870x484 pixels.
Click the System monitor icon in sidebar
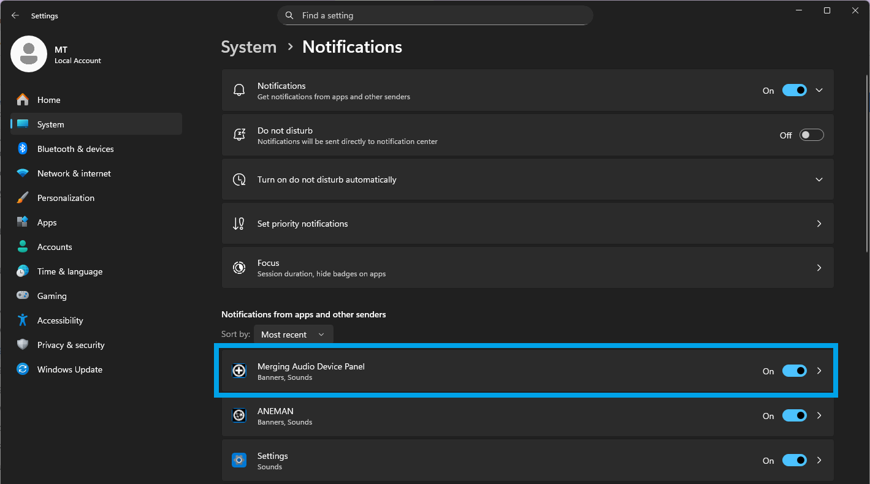(x=23, y=124)
